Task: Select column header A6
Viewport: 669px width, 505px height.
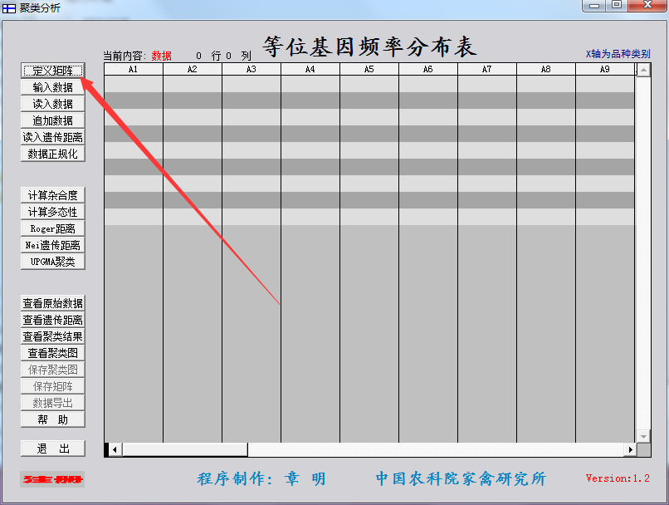Action: [x=428, y=69]
